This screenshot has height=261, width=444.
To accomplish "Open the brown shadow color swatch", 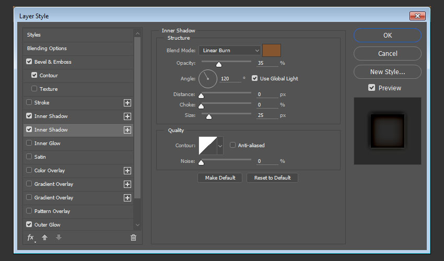I will click(x=272, y=50).
